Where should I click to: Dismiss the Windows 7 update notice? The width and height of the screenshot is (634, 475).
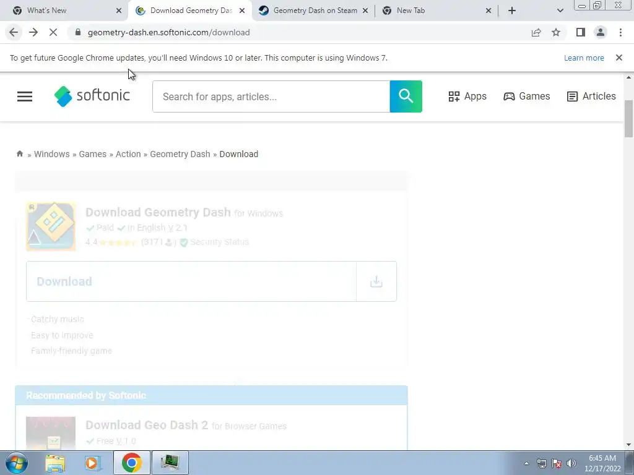(x=619, y=58)
